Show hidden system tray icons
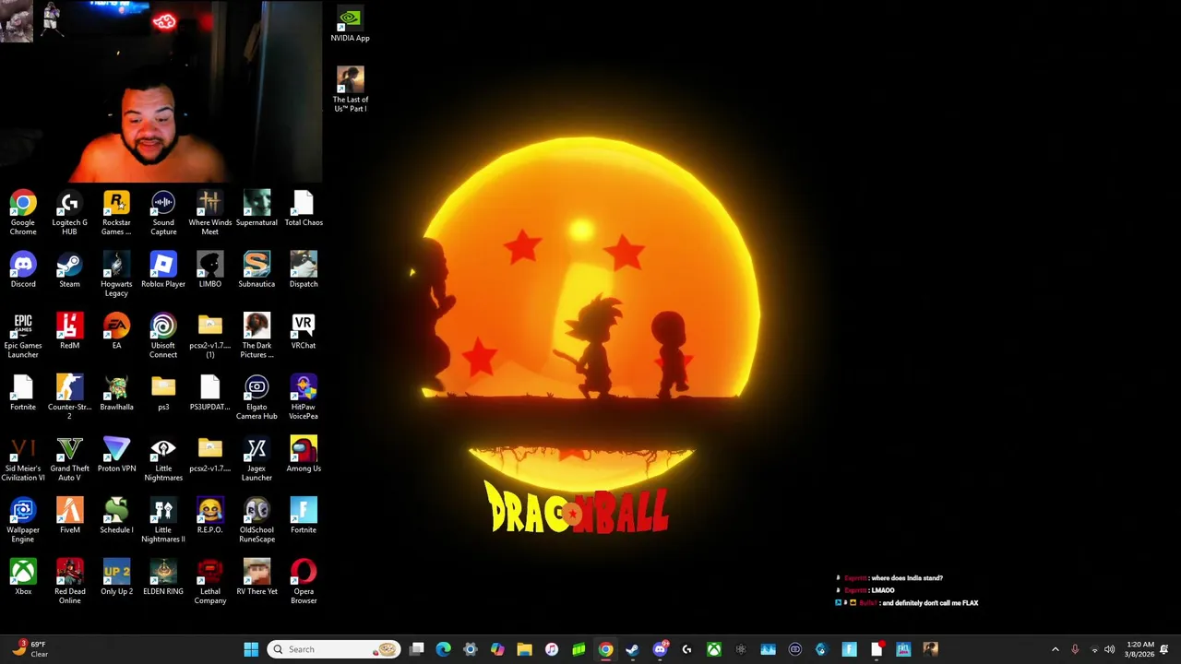Screen dimensions: 1181x664 (1056, 649)
